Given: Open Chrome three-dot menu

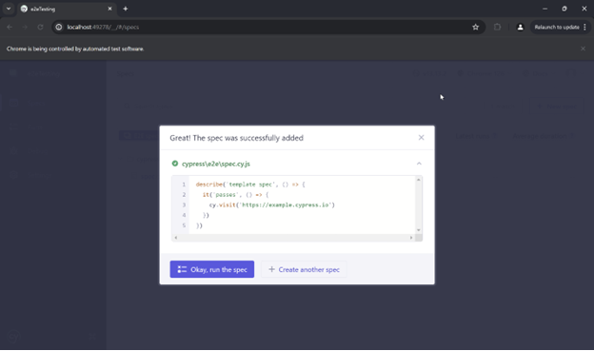Looking at the screenshot, I should click(584, 27).
